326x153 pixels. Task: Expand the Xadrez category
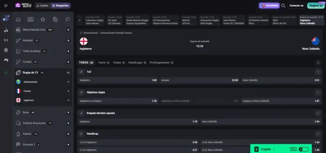(x=68, y=134)
